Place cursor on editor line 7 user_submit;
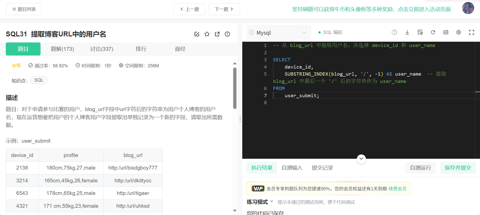The width and height of the screenshot is (480, 215). pyautogui.click(x=302, y=96)
